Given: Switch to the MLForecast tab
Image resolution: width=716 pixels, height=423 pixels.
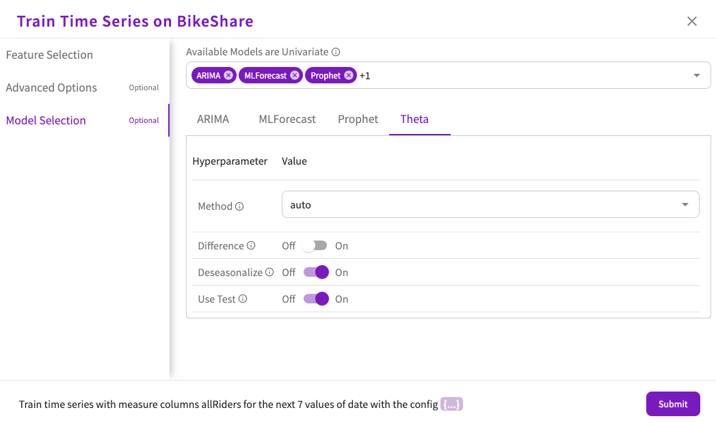Looking at the screenshot, I should [x=287, y=119].
